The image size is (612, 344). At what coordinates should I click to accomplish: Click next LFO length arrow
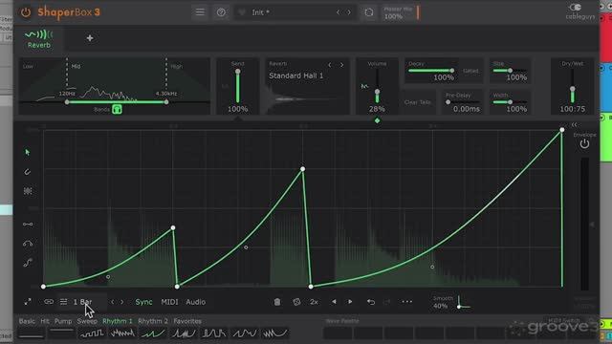[122, 302]
